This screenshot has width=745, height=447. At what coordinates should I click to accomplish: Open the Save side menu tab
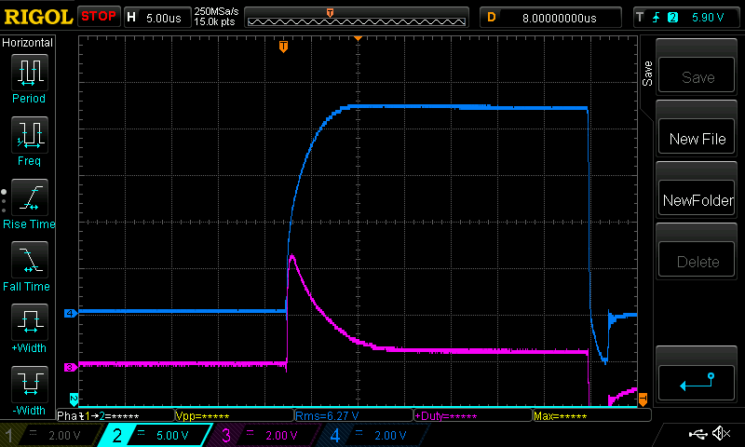pyautogui.click(x=647, y=74)
